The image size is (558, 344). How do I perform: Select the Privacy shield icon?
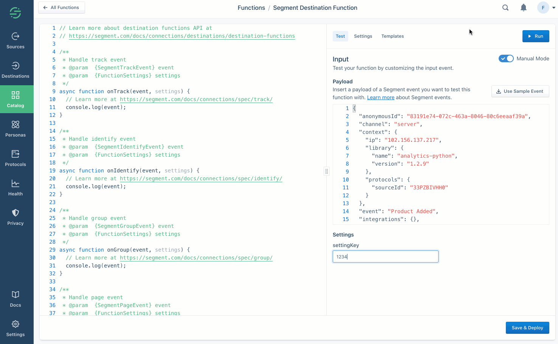(15, 217)
